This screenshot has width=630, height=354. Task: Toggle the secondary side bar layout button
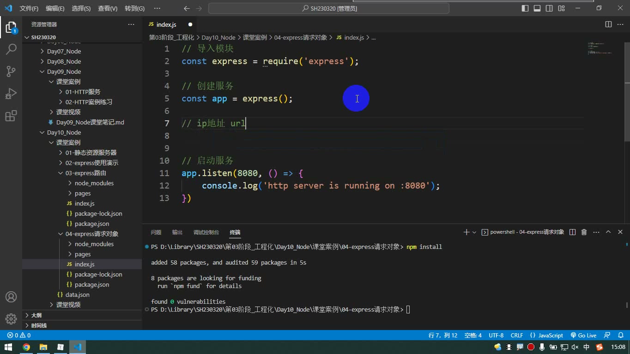[549, 8]
